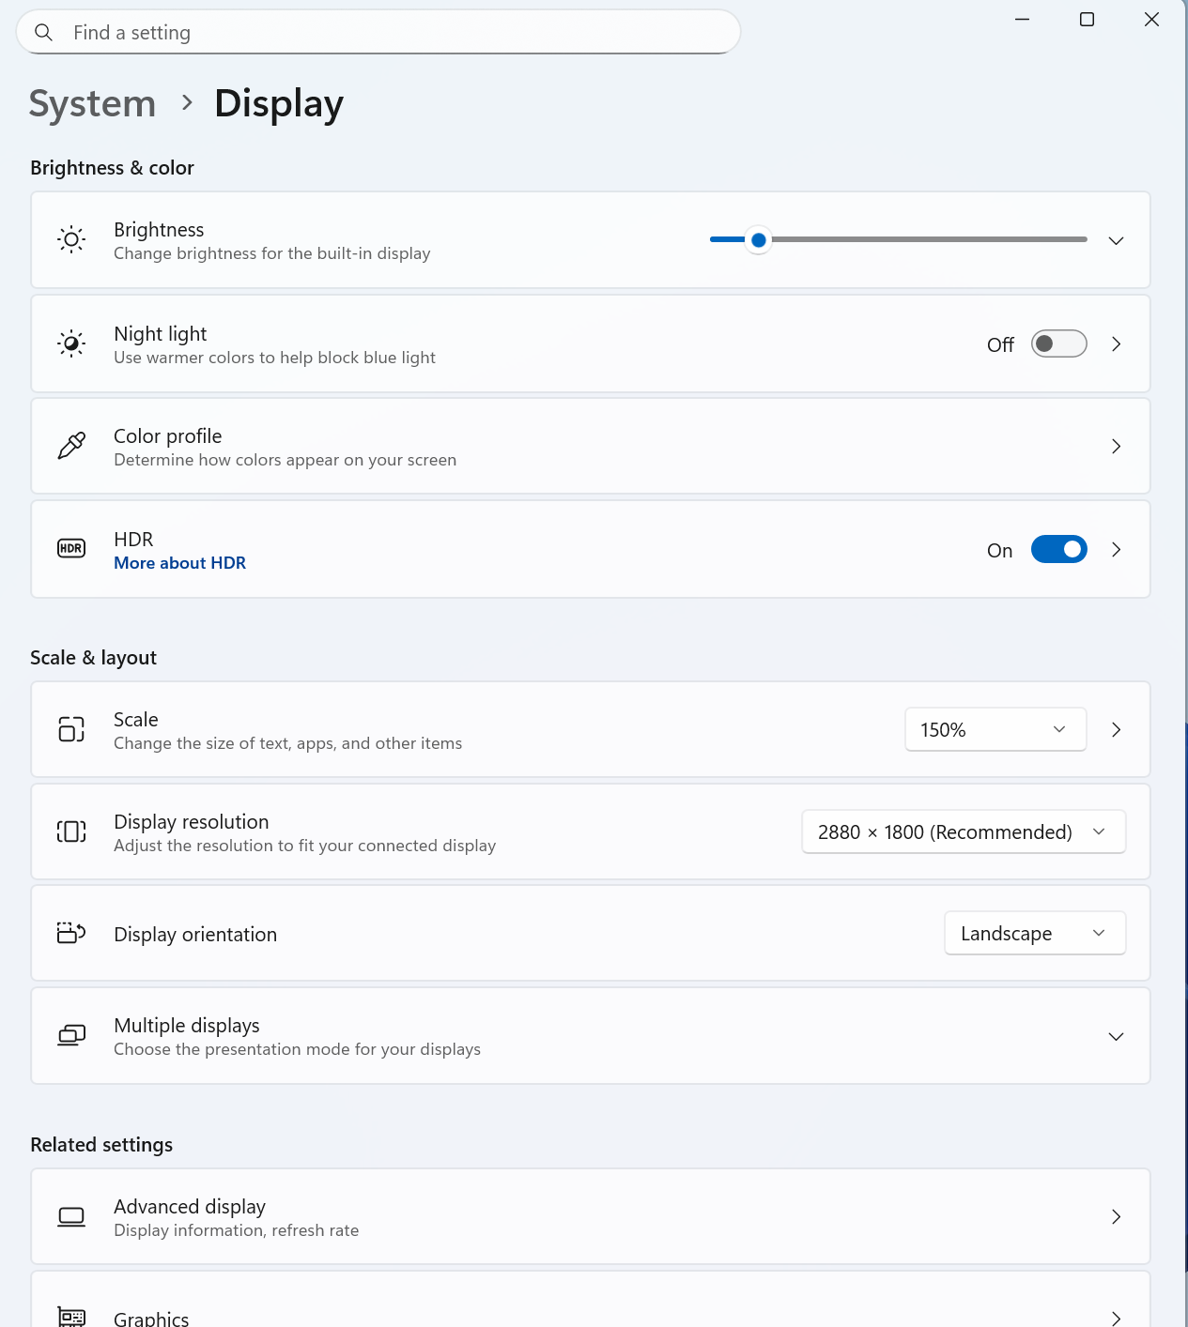1188x1327 pixels.
Task: Click the Brightness sun icon
Action: (x=70, y=239)
